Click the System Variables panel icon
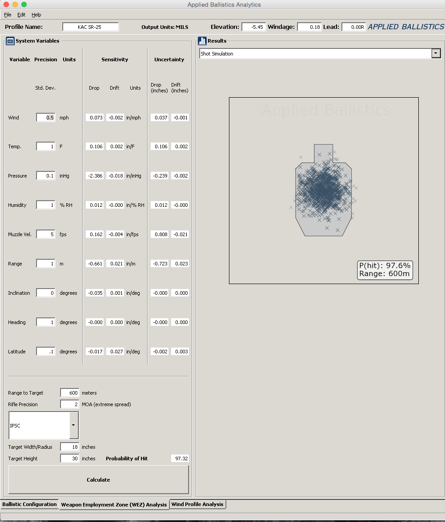Screen dimensions: 445x522 (x=10, y=41)
